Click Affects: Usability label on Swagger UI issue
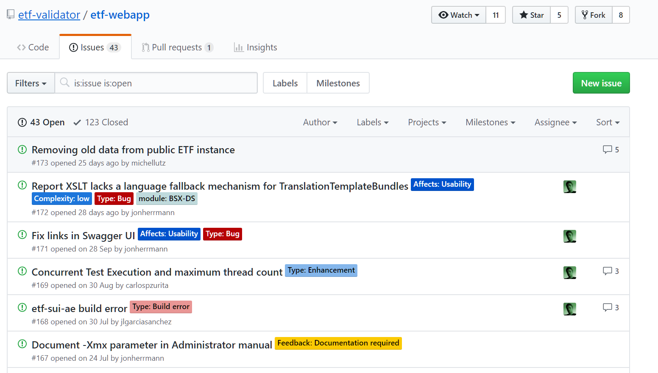 169,234
